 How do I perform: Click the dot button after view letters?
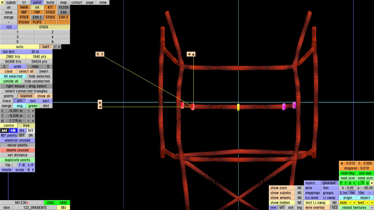372,183
